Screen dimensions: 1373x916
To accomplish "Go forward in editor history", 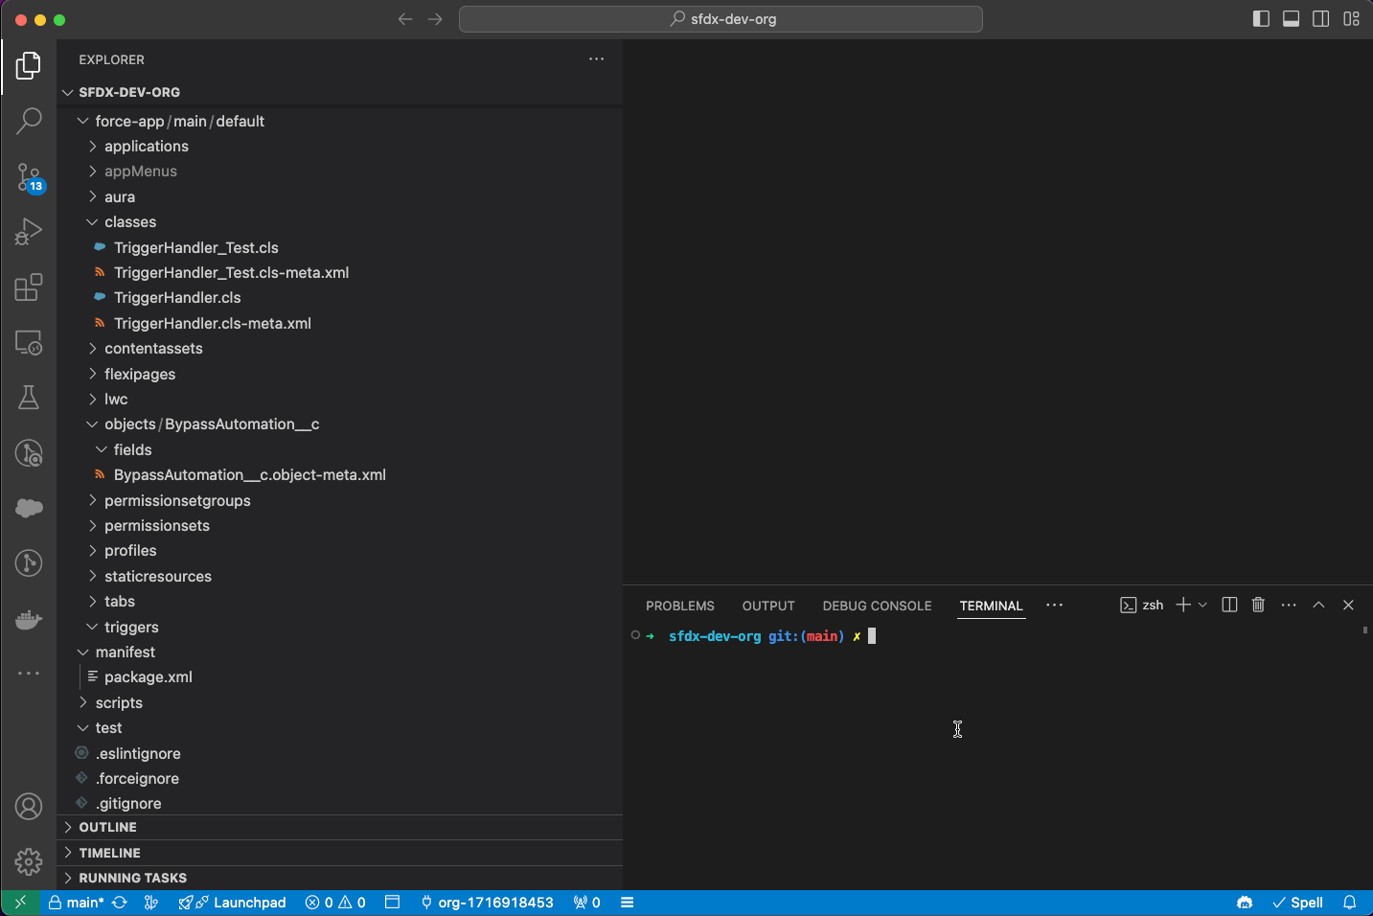I will 435,19.
